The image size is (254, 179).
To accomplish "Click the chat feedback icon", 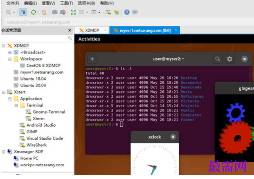I will click(135, 12).
